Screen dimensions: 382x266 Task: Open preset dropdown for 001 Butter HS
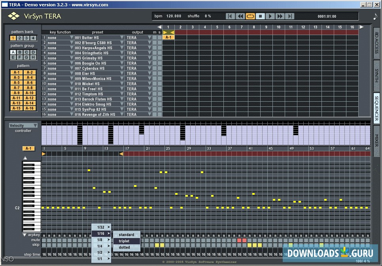121,37
